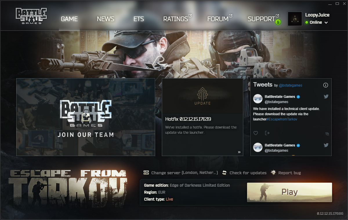Click Report bug
Viewport: 348px width, 220px height.
pyautogui.click(x=289, y=173)
